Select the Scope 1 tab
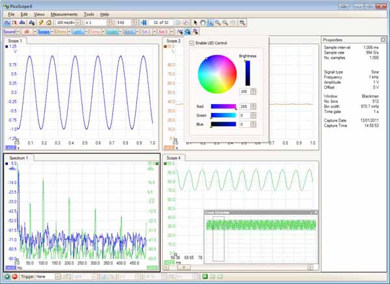Screen dimensions: 390x284 pyautogui.click(x=15, y=41)
